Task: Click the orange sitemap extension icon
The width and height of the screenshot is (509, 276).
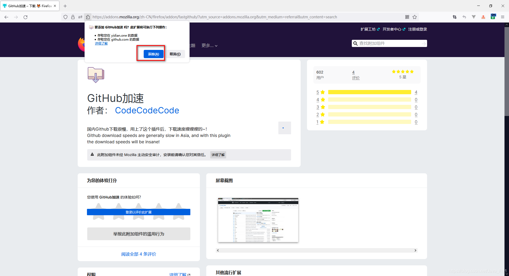Action: pyautogui.click(x=483, y=17)
